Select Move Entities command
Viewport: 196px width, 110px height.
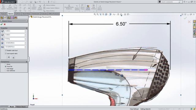[x=49, y=11]
